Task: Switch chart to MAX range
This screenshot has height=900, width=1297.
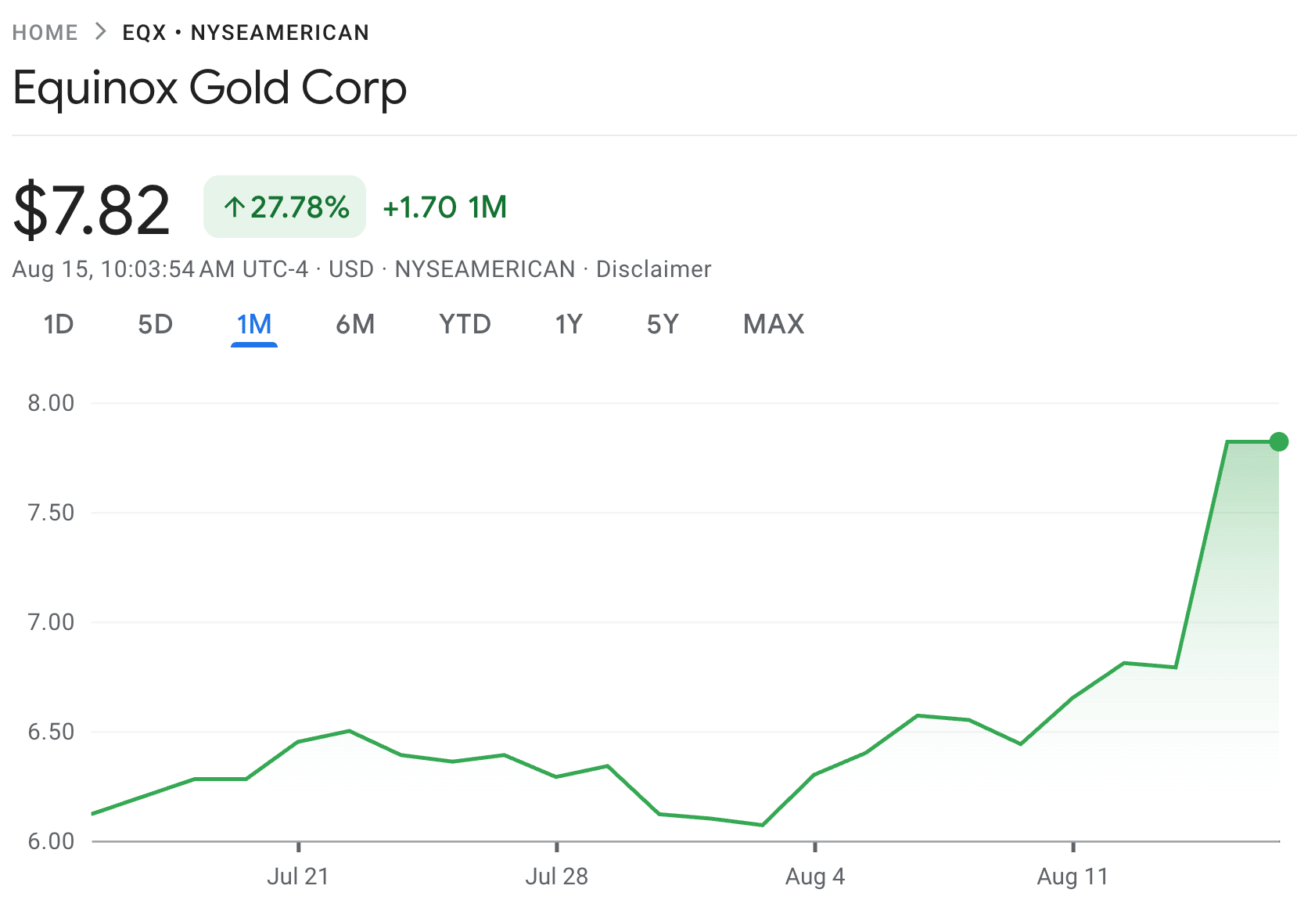Action: (x=774, y=324)
